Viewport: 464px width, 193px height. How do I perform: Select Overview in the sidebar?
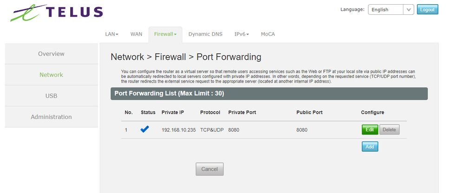(51, 54)
